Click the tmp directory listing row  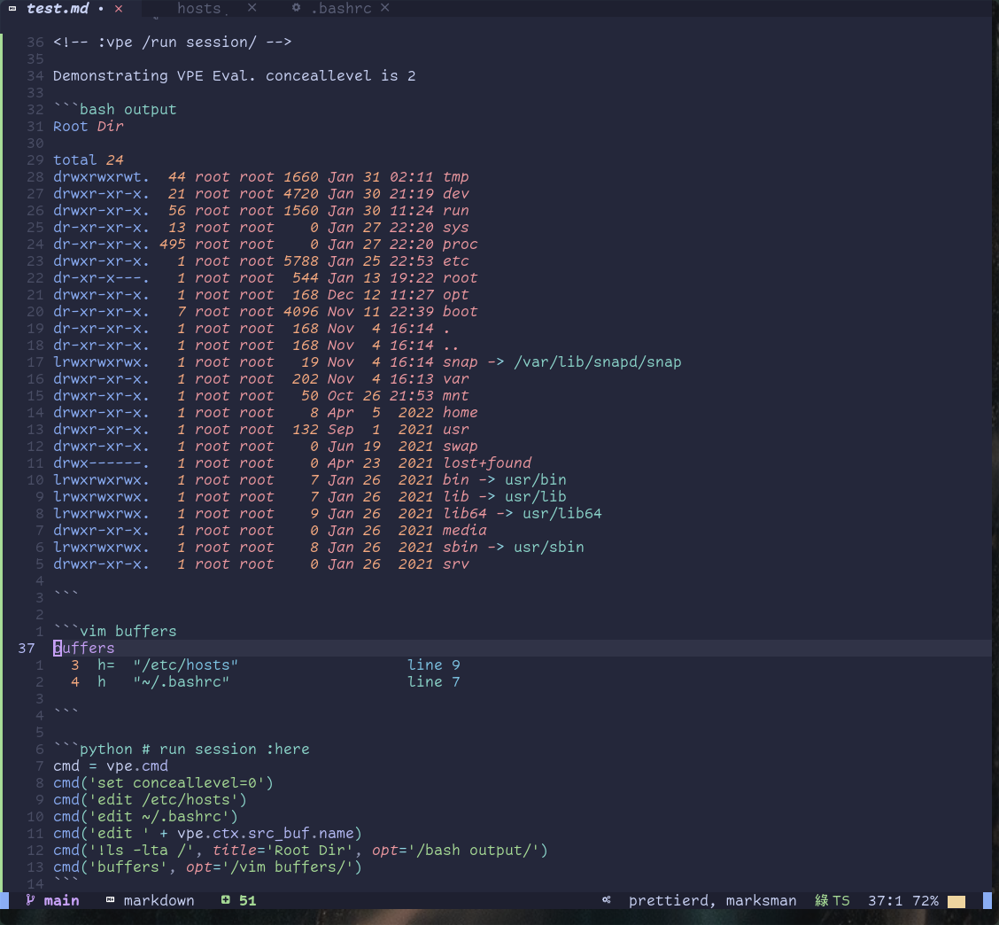[260, 176]
